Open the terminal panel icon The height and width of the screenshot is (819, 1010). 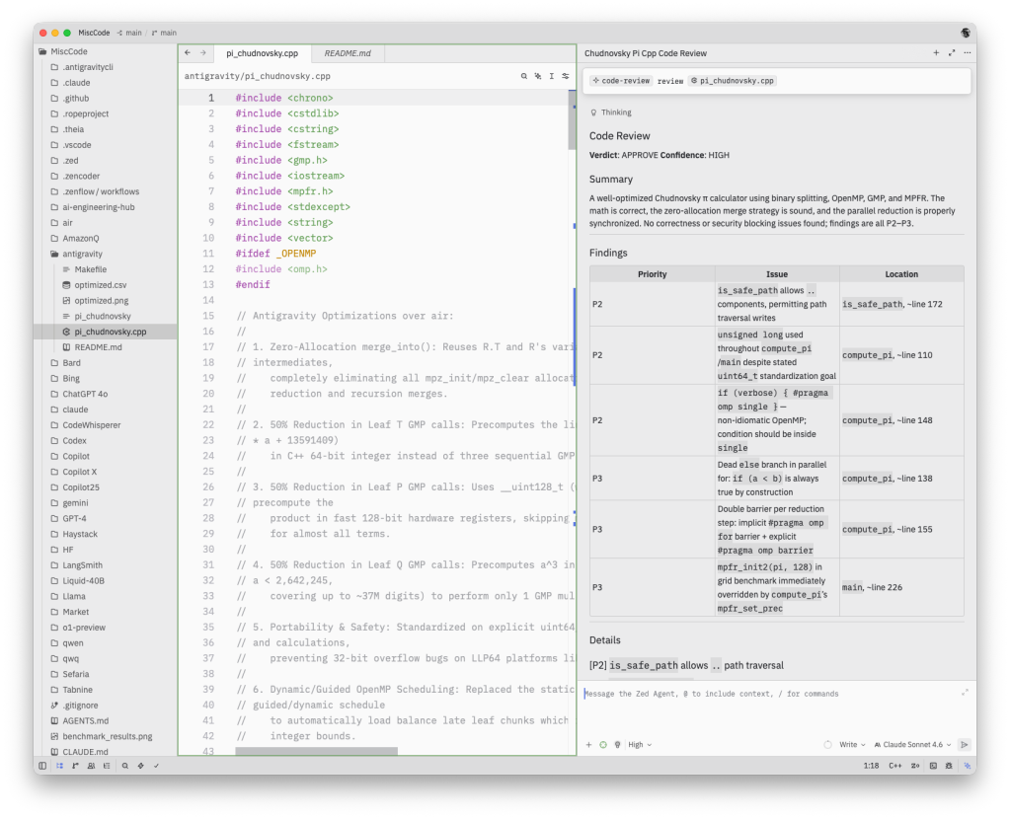coord(933,766)
